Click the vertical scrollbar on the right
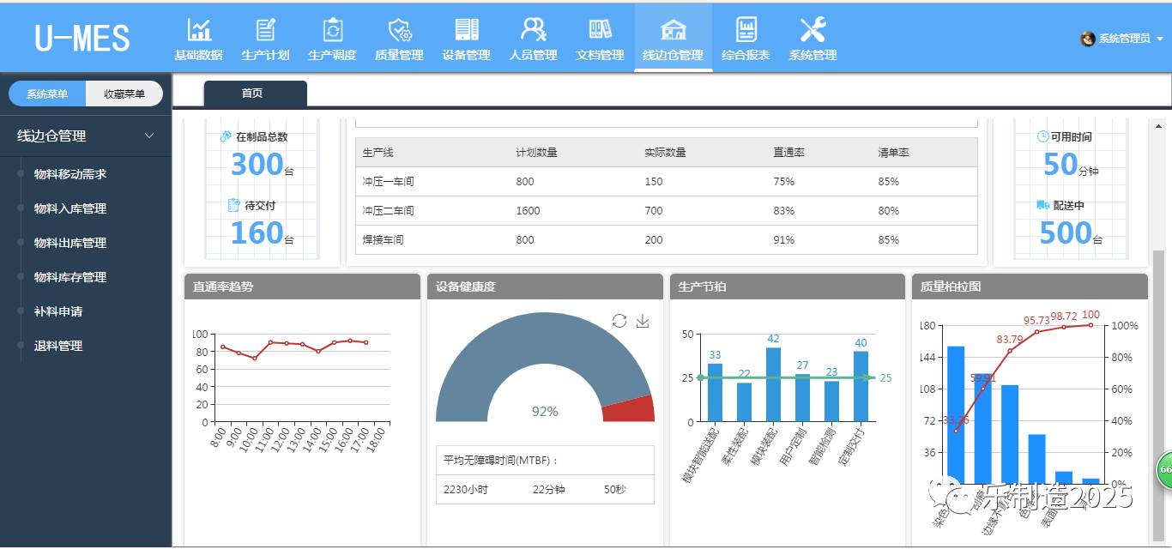This screenshot has width=1172, height=549. pos(1158,343)
